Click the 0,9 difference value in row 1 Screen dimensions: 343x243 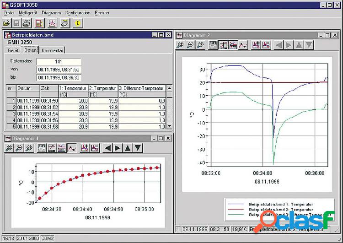tap(142, 101)
